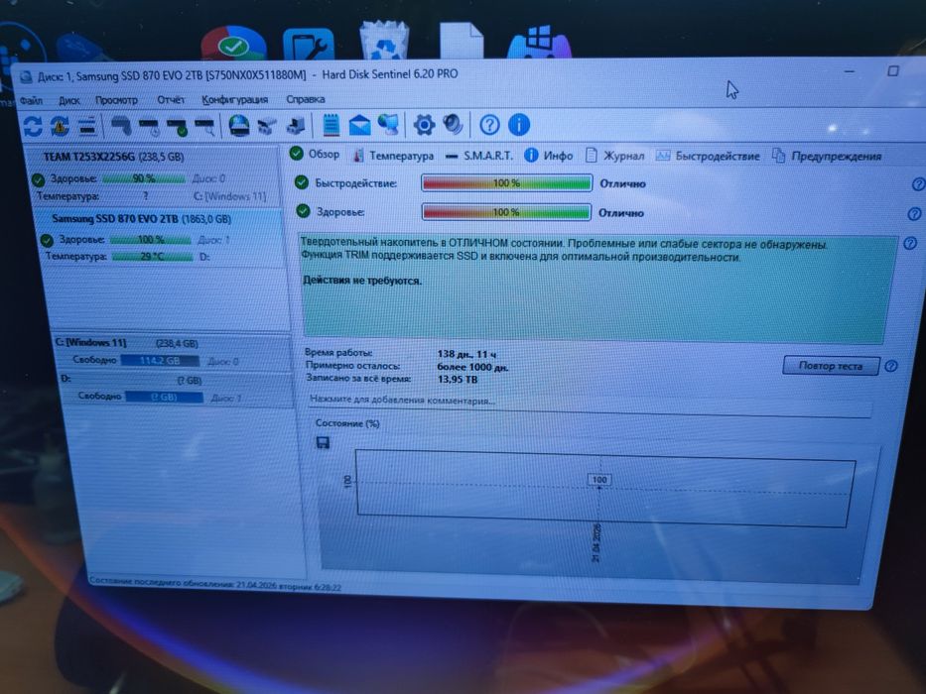Click the status bar last update text
This screenshot has height=694, width=926.
click(x=215, y=584)
